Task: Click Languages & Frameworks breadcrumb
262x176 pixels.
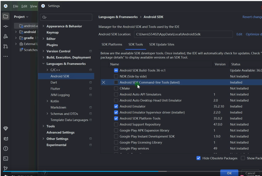Action: [118, 17]
